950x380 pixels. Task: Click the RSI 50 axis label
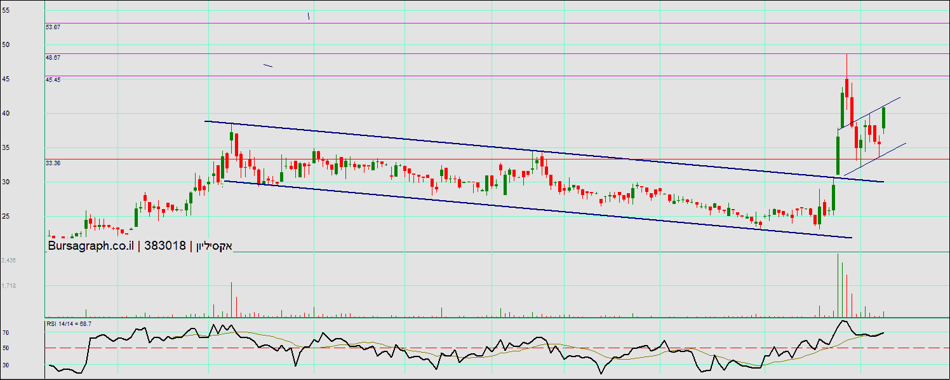click(5, 348)
